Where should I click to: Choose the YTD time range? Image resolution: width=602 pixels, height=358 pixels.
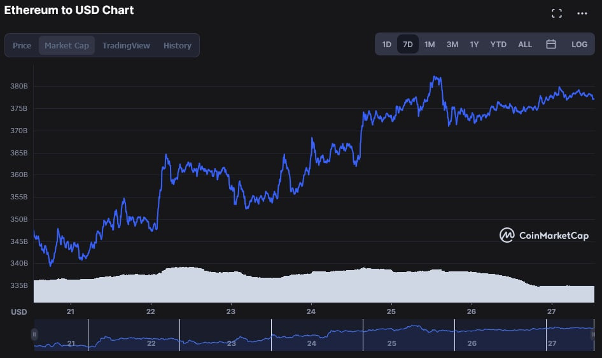point(498,45)
